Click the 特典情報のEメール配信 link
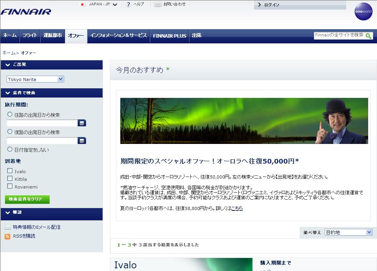 (37, 227)
